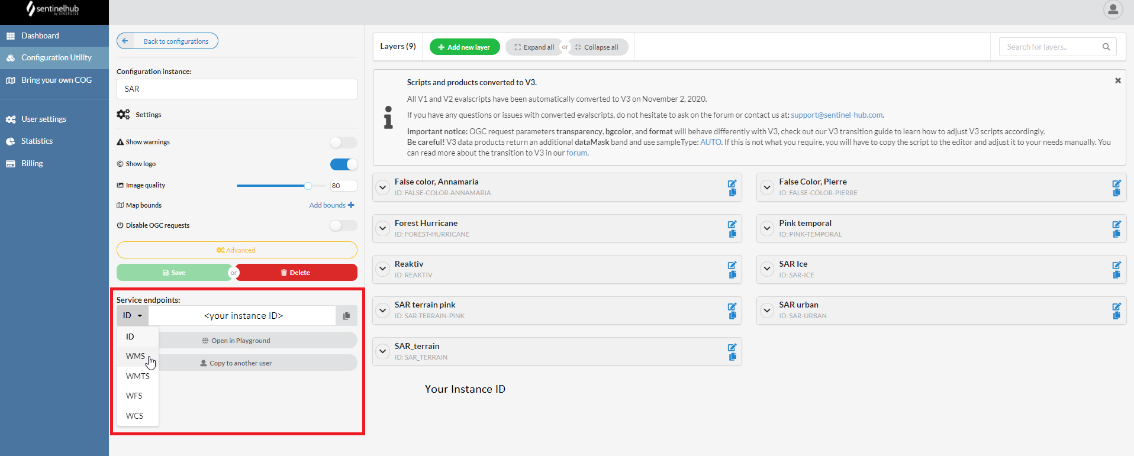Choose WFS endpoint option
Viewport: 1134px width, 456px height.
pos(138,396)
